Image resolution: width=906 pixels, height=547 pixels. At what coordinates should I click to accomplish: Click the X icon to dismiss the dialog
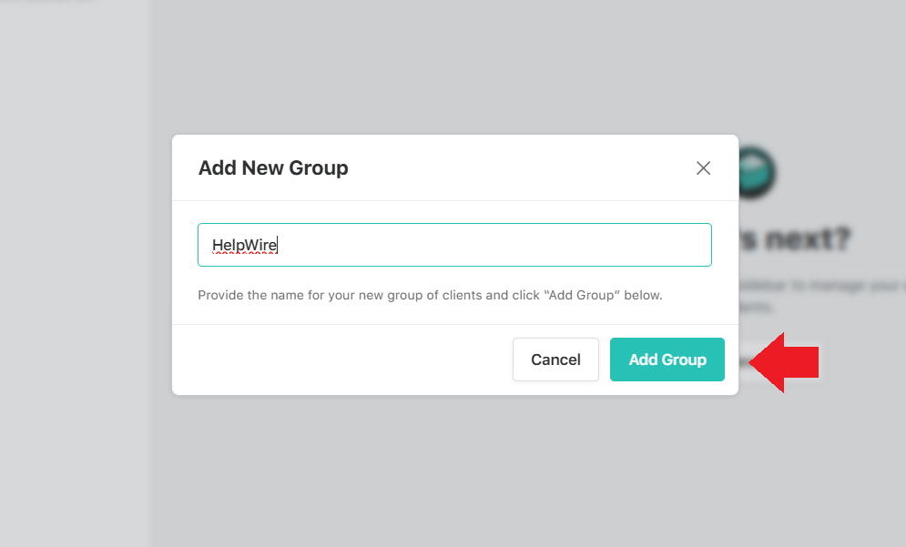point(703,168)
